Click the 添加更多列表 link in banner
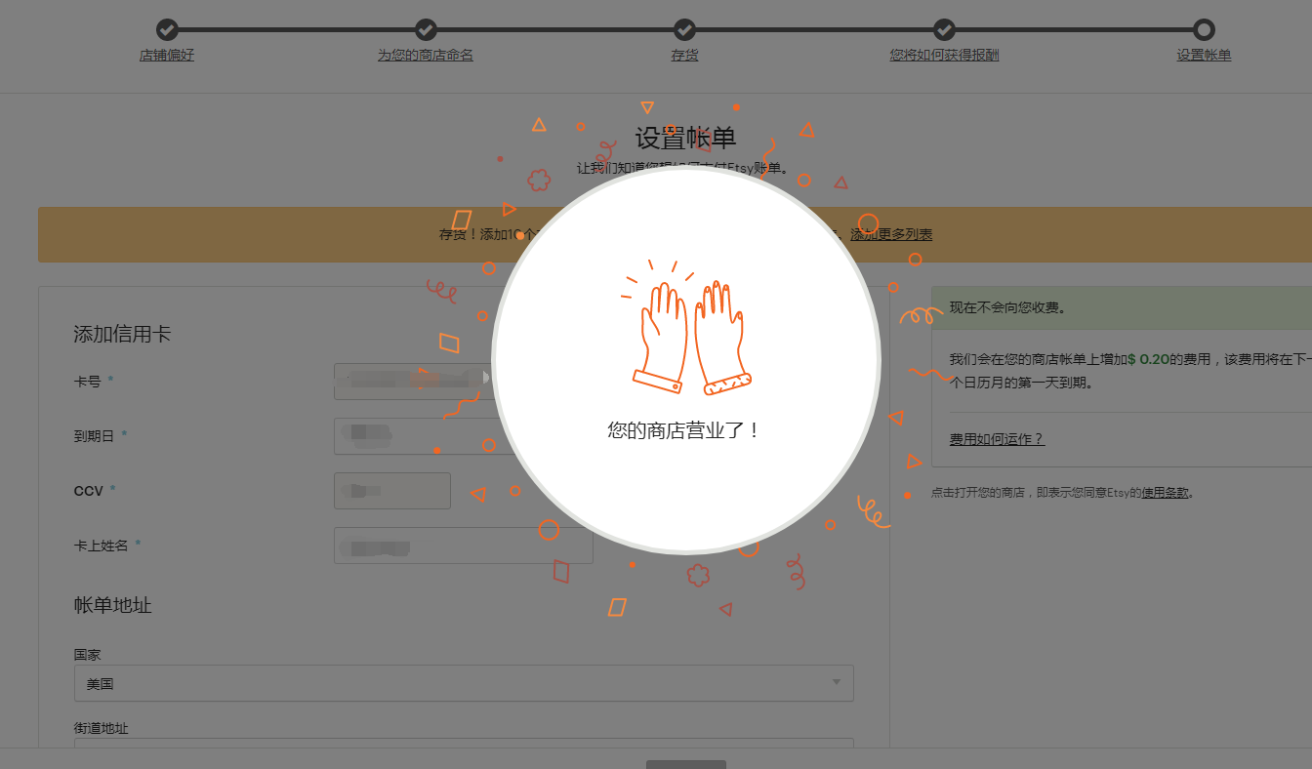Image resolution: width=1312 pixels, height=769 pixels. (891, 234)
